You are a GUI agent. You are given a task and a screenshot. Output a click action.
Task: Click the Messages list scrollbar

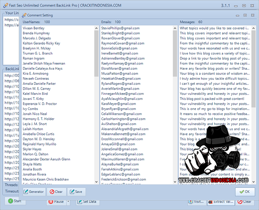click(253, 55)
